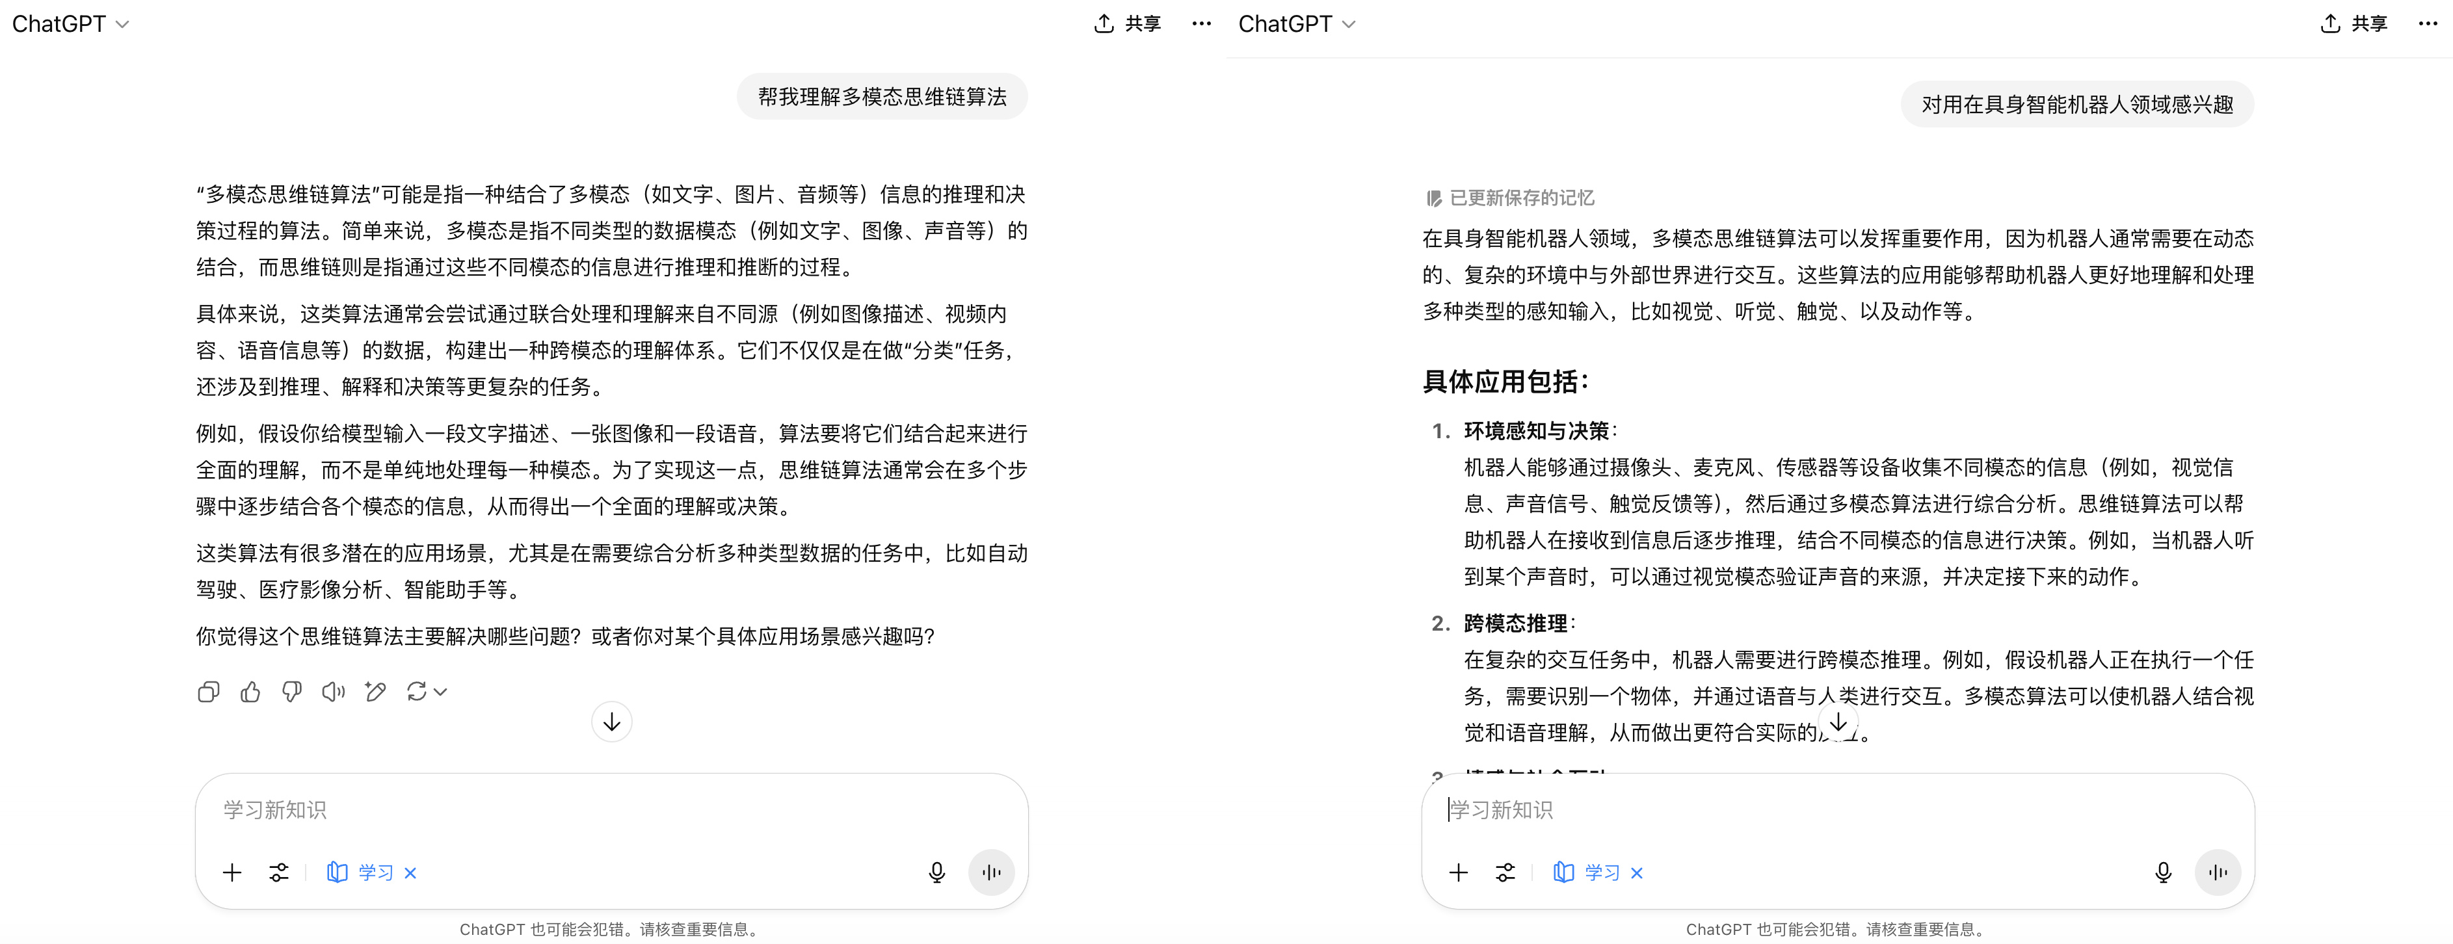Viewport: 2453px width, 944px height.
Task: Give thumbs down feedback on the response
Action: pos(293,692)
